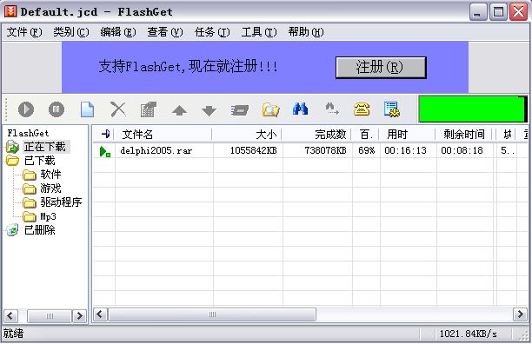
Task: Click the start download play icon
Action: click(x=26, y=109)
